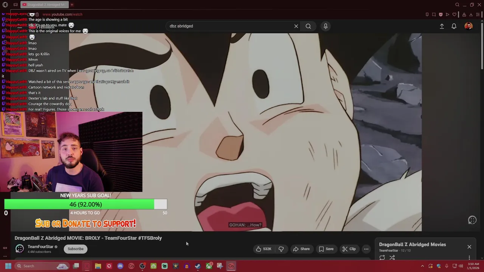The image size is (484, 272).
Task: Open the volume control in system tray
Action: tap(461, 266)
